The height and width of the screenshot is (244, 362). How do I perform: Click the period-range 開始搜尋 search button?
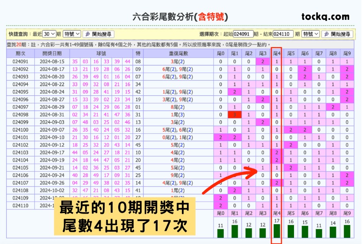click(337, 34)
